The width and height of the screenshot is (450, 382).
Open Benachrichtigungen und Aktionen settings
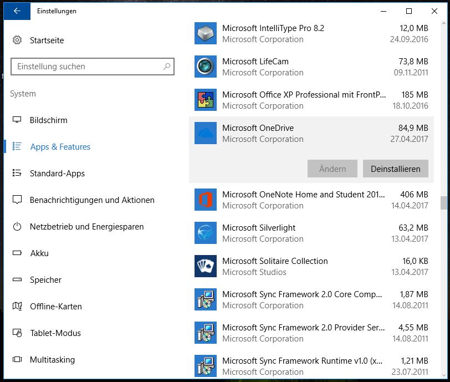(x=92, y=200)
